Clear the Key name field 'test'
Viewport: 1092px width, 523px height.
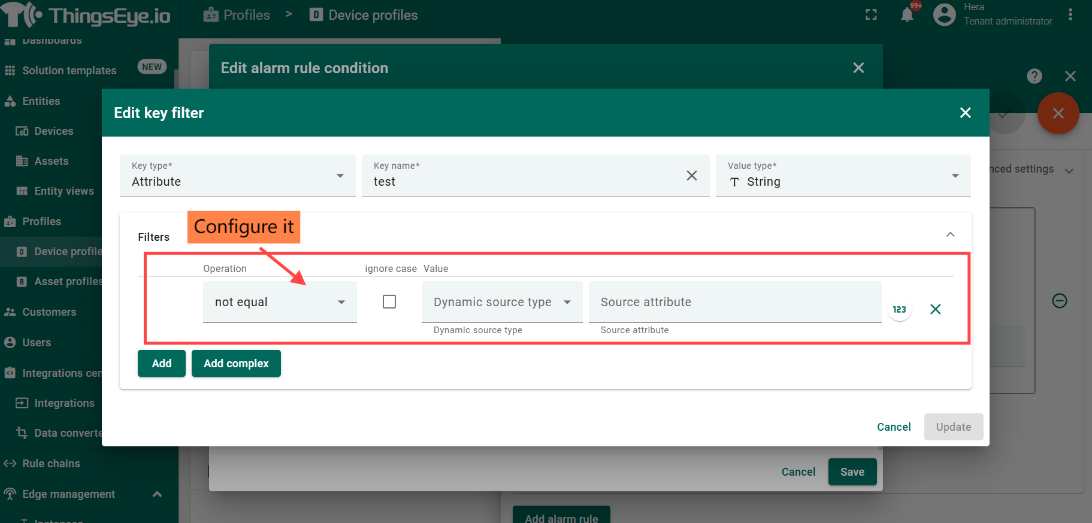691,176
